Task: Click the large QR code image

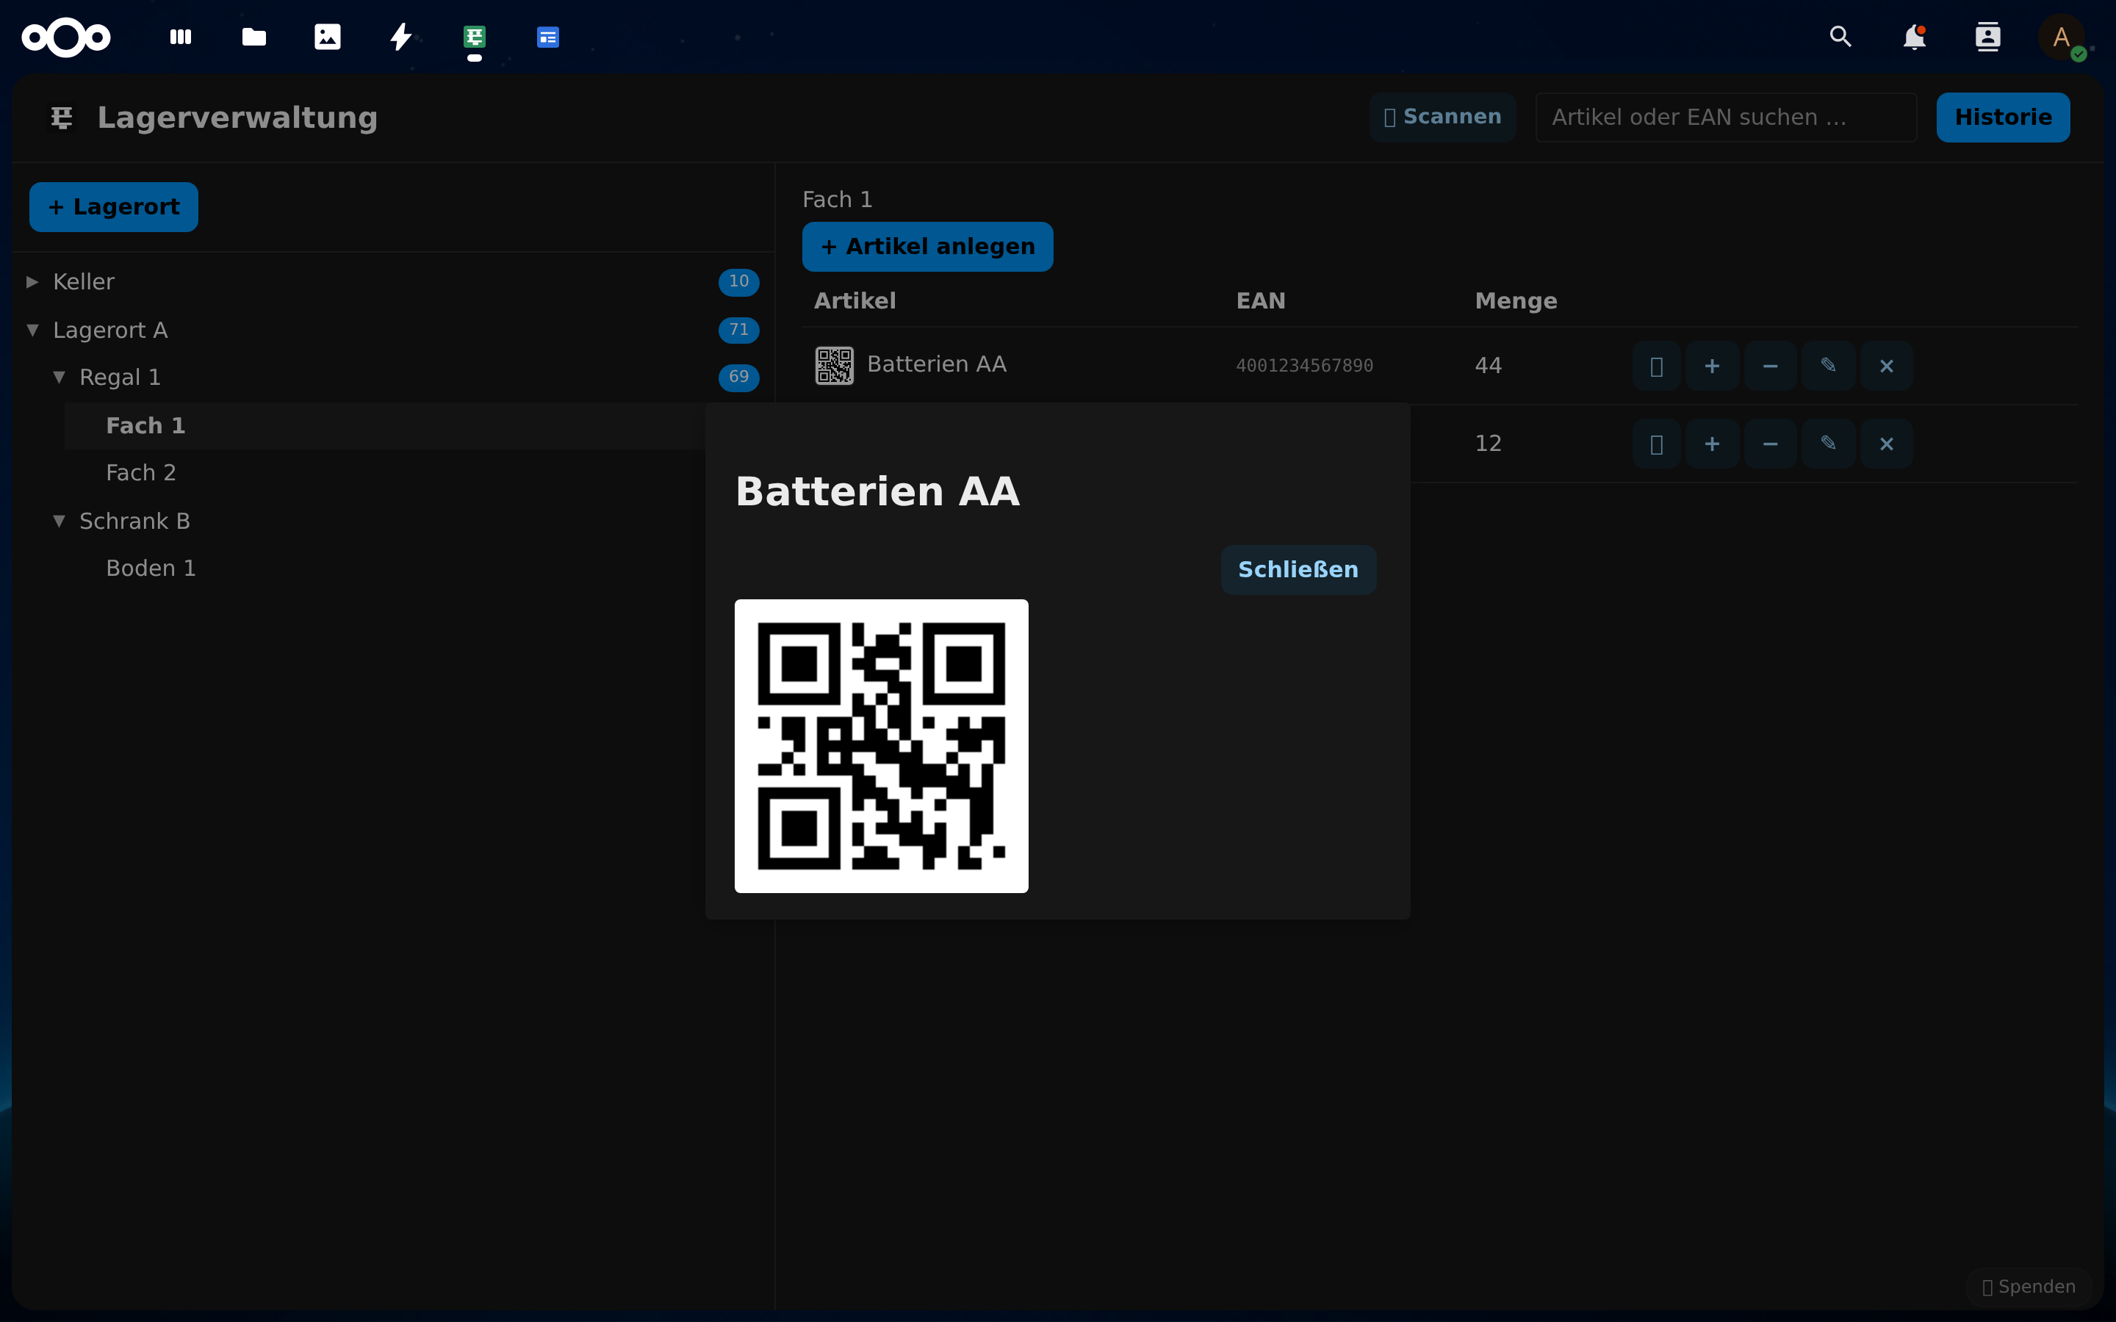Action: 882,745
